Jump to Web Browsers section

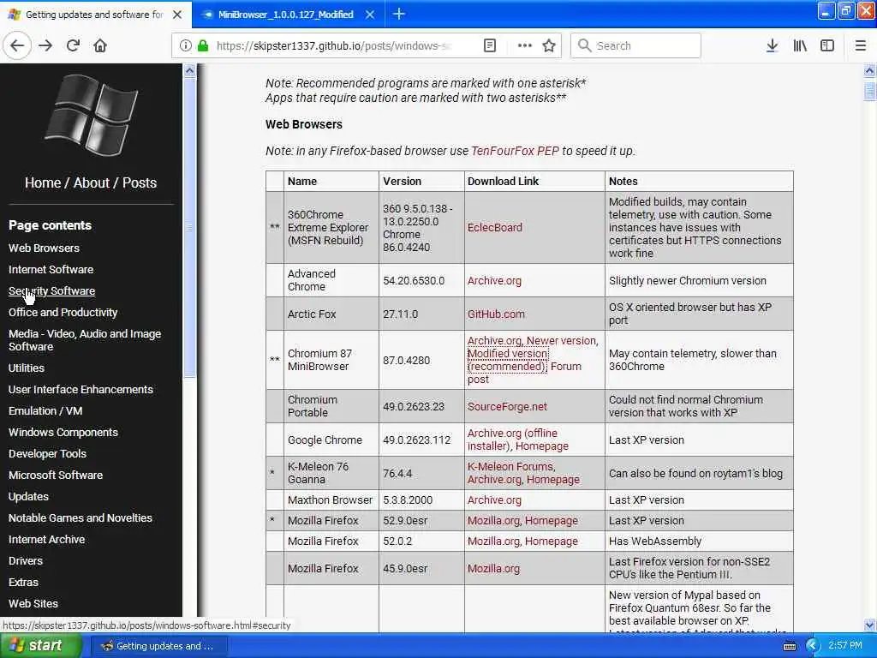(x=44, y=248)
